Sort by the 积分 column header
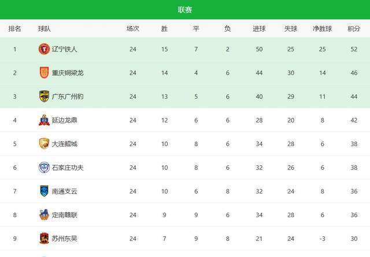 tap(354, 29)
